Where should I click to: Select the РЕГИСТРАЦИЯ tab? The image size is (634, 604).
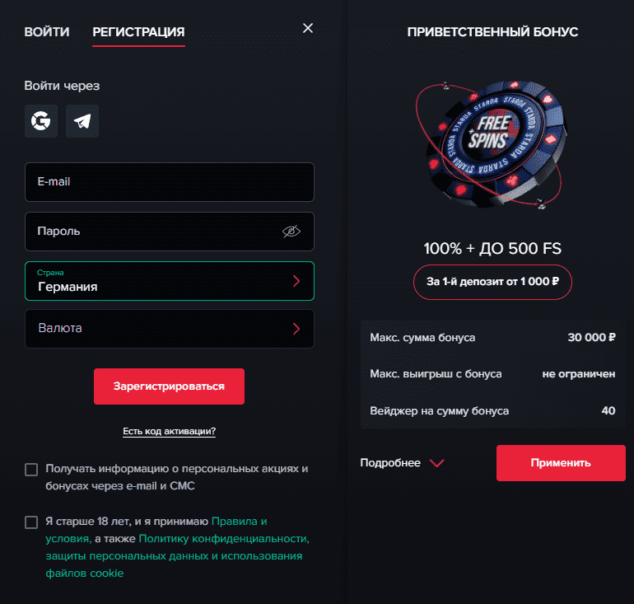pos(138,32)
